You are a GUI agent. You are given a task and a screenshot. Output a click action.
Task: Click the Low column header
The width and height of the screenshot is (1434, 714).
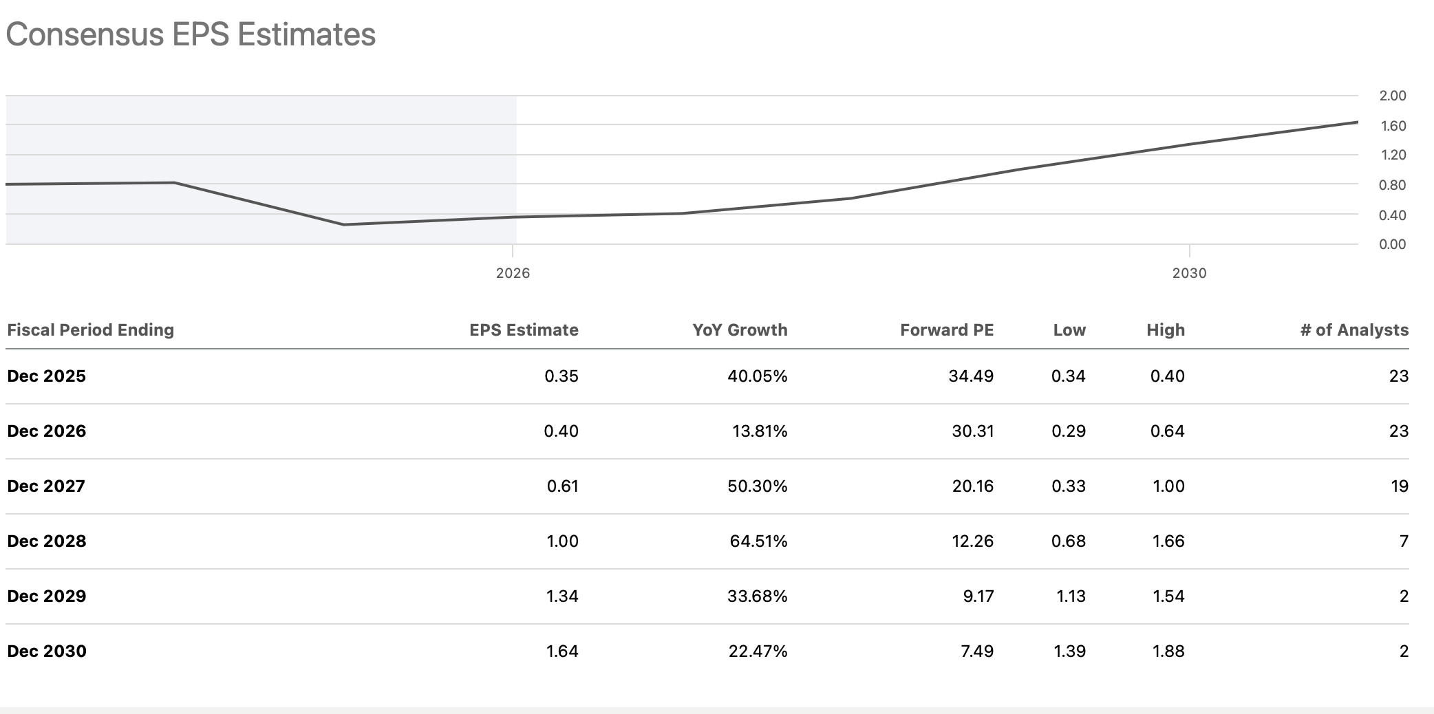1069,330
